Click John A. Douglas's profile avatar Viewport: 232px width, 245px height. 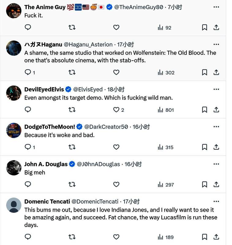pos(14,168)
